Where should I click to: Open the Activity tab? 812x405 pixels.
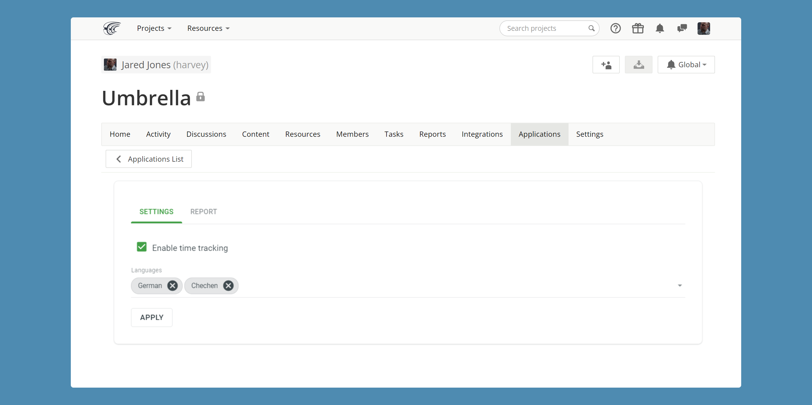[158, 134]
